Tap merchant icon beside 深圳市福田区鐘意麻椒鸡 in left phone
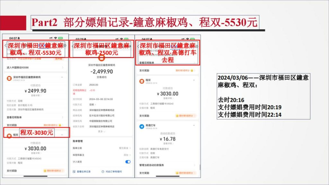Image resolution: width=329 pixels, height=185 pixels. 9,78
